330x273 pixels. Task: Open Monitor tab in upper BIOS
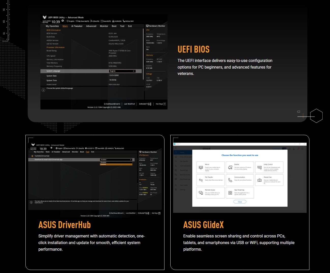[104, 26]
